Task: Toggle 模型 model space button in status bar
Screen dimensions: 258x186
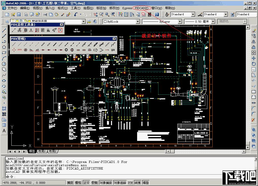Action: (x=146, y=183)
